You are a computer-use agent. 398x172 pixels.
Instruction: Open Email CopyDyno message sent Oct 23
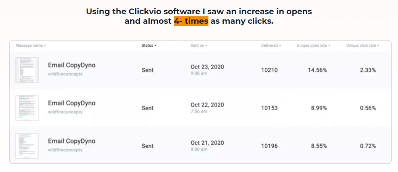click(72, 65)
